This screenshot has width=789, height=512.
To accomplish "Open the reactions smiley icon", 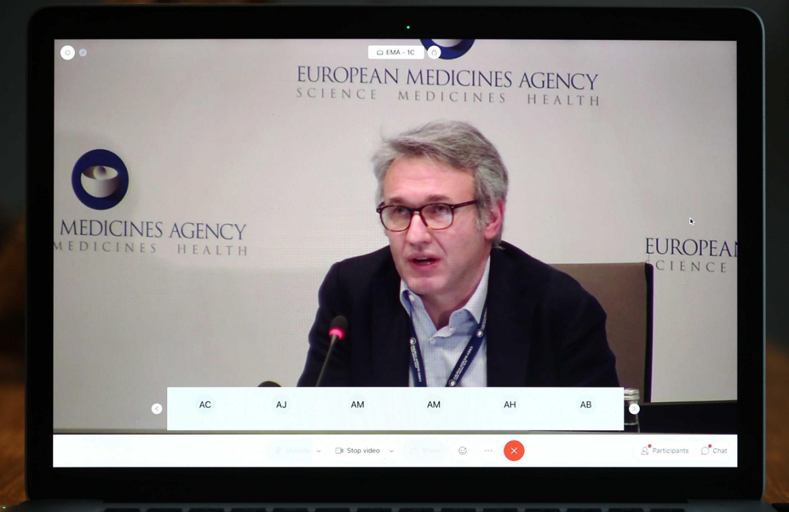I will coord(463,451).
